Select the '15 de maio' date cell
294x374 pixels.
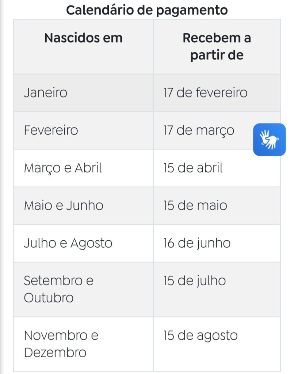[x=217, y=206]
